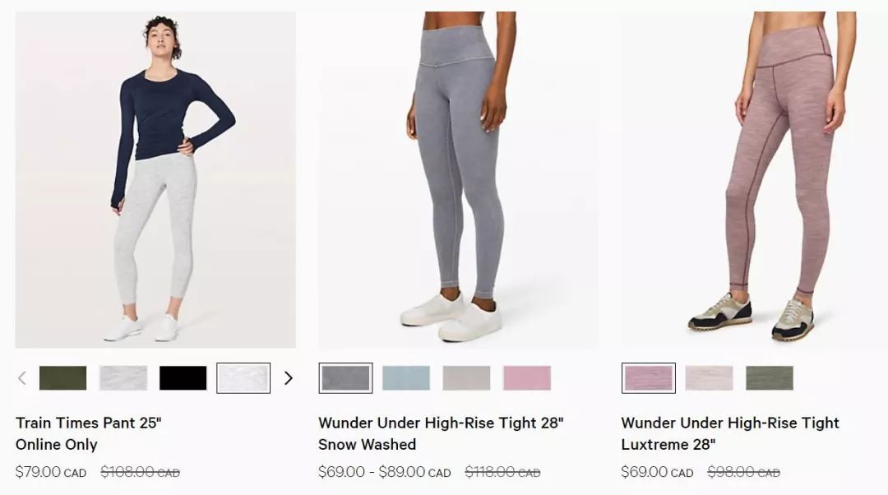The height and width of the screenshot is (495, 888).
Task: Open Train Times Pant 25" product link
Action: (x=89, y=434)
